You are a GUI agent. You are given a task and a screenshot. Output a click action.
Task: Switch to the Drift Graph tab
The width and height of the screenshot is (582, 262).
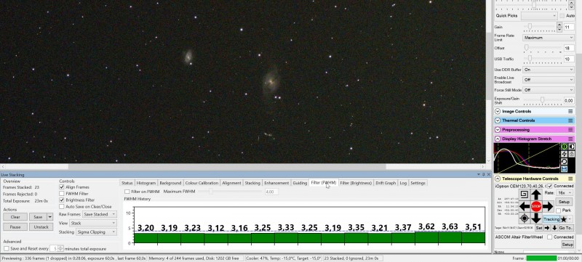click(x=386, y=183)
